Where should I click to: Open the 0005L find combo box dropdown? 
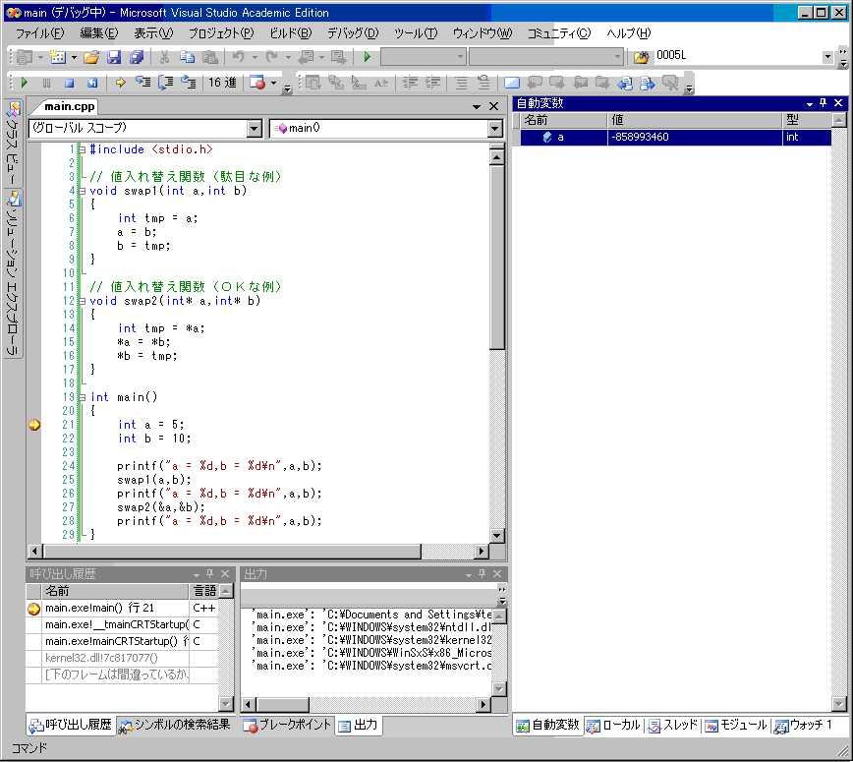point(827,57)
